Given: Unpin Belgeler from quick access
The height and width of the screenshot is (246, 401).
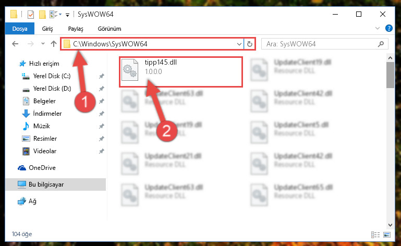Looking at the screenshot, I should (102, 101).
